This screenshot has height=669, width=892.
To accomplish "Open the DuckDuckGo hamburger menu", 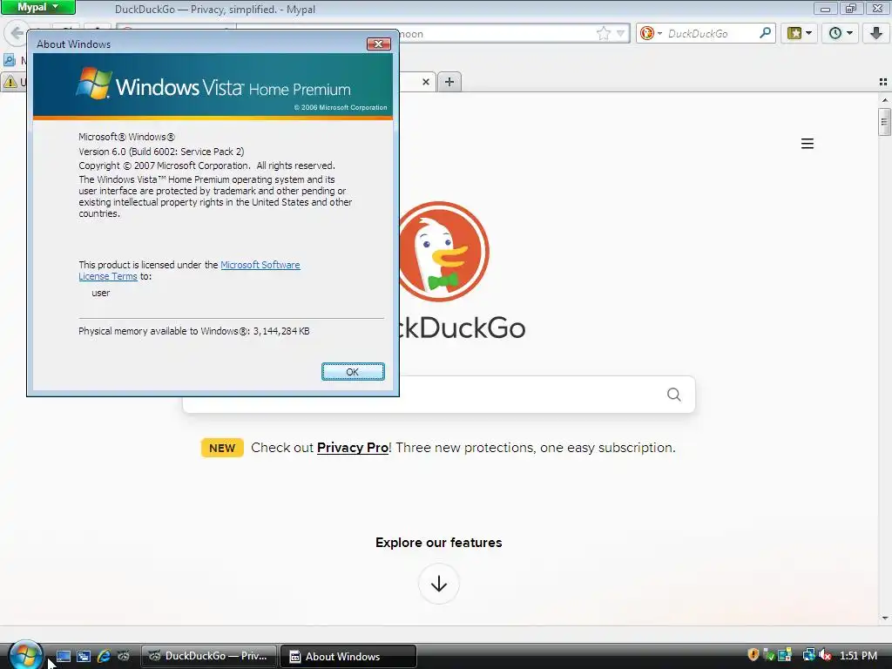I will [808, 144].
